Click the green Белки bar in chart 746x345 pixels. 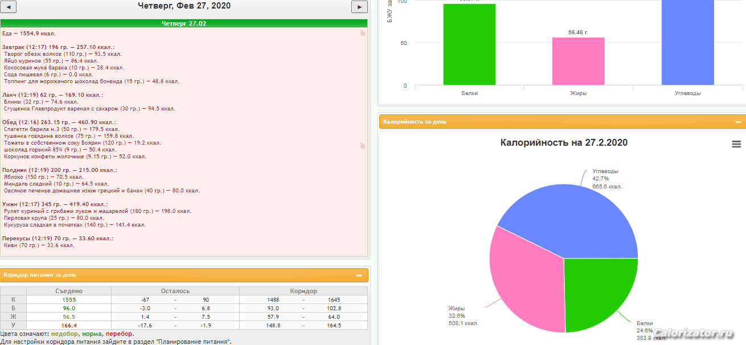click(x=469, y=46)
